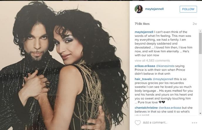Click the maytejannell profile avatar
This screenshot has width=202, height=130.
(x=139, y=9)
